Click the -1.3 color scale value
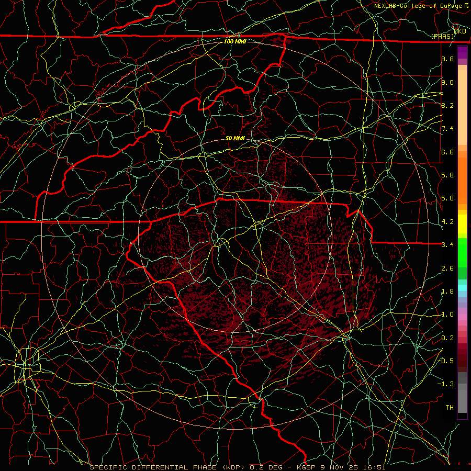471x471 pixels. point(445,384)
